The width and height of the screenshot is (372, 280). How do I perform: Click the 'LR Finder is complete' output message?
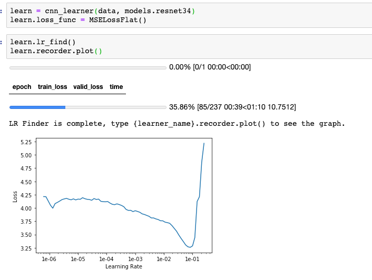tap(177, 124)
